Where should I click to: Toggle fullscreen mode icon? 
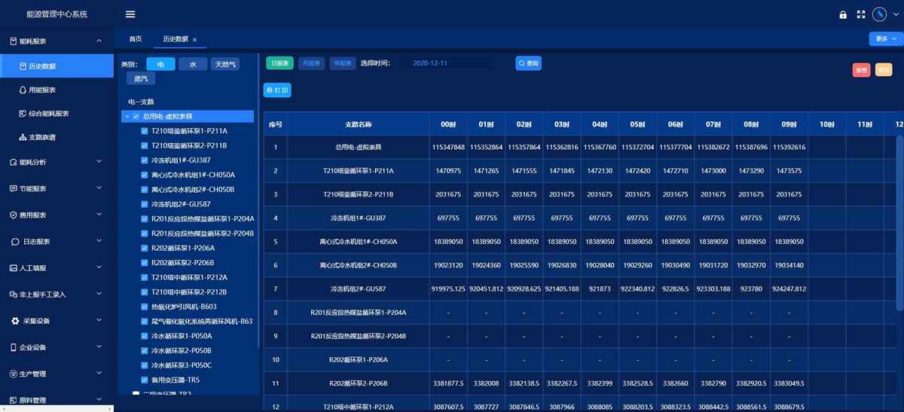(861, 14)
